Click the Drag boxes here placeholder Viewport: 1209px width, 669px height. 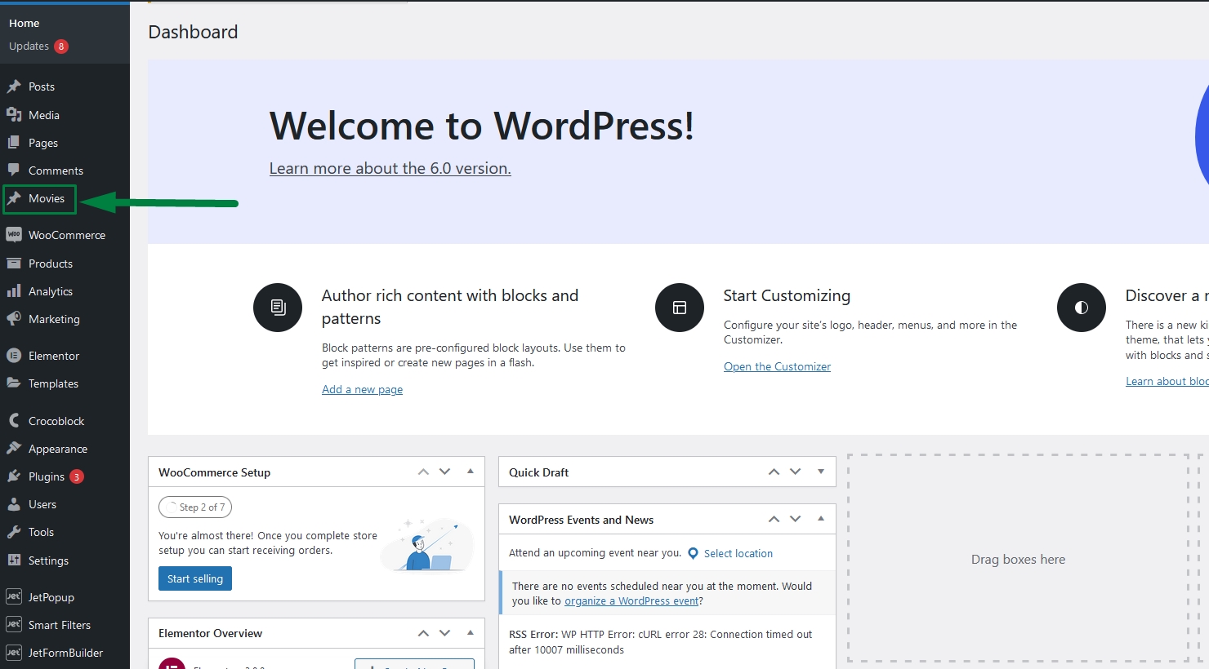pos(1018,559)
